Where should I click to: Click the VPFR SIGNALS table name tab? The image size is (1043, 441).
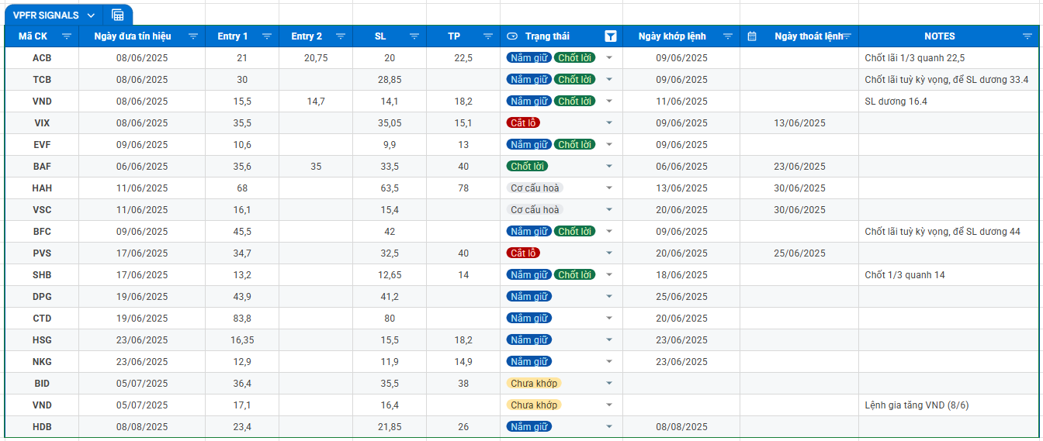[x=46, y=16]
